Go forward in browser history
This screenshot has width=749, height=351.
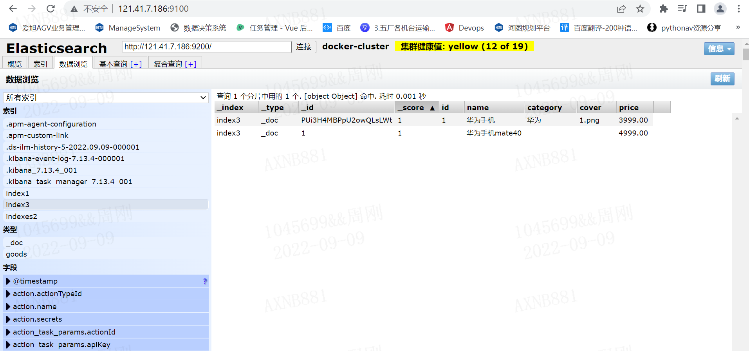[x=32, y=9]
